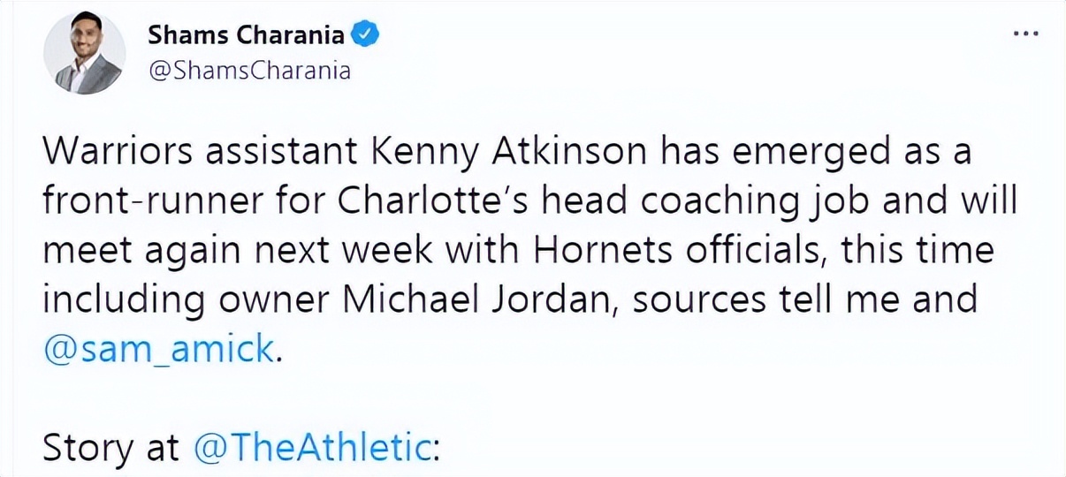The width and height of the screenshot is (1066, 477).
Task: Click the word 'Hornets' in the tweet
Action: tap(590, 251)
